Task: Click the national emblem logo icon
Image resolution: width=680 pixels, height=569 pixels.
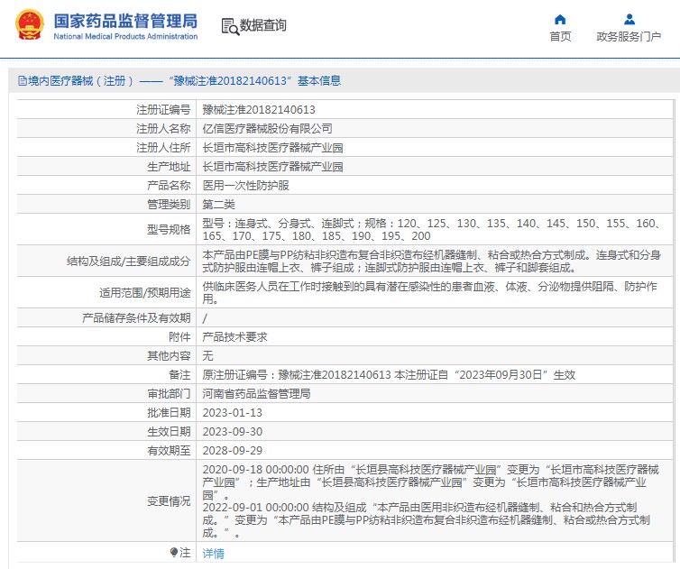Action: pyautogui.click(x=30, y=27)
